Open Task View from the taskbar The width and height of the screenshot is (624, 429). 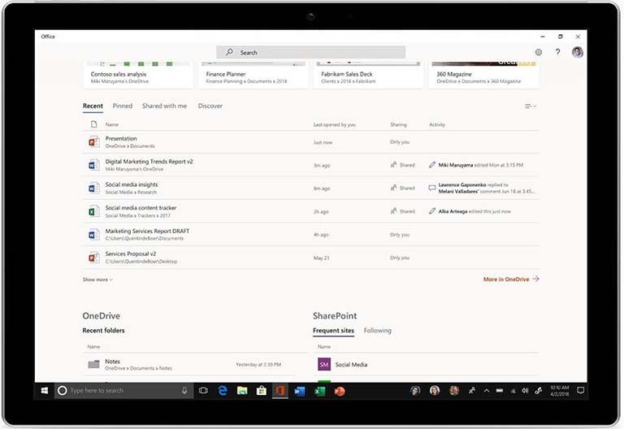point(203,391)
